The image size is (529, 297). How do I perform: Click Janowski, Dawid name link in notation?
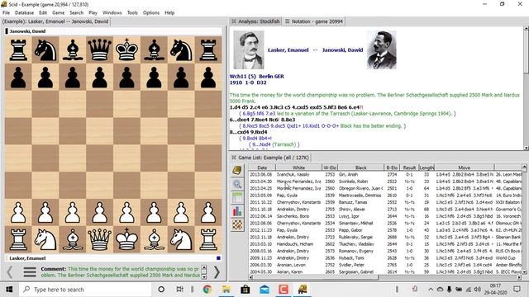[x=342, y=50]
